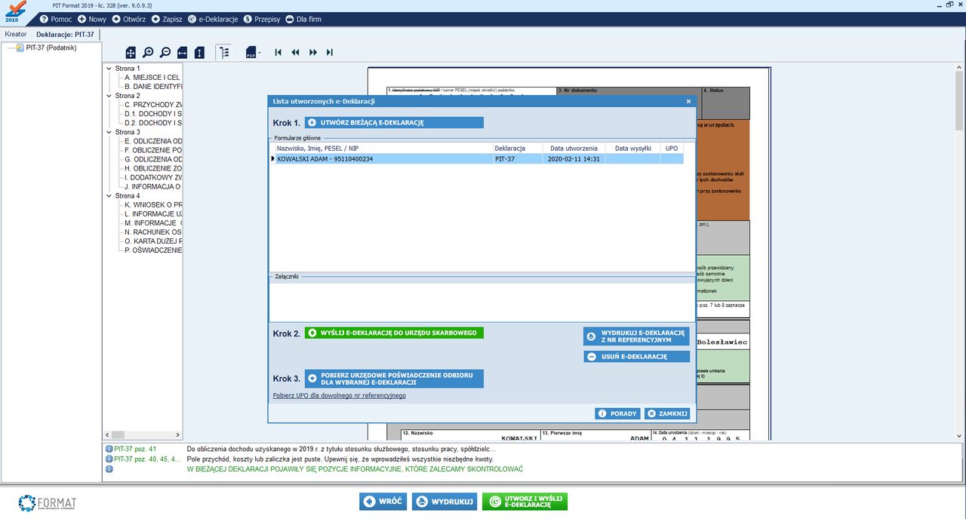The image size is (966, 519).
Task: Open the Nowy menu
Action: click(x=92, y=19)
